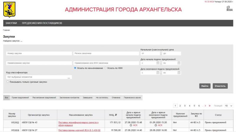Select 'Искать по наименованию' radio button
236x132 pixels.
[x=75, y=68]
